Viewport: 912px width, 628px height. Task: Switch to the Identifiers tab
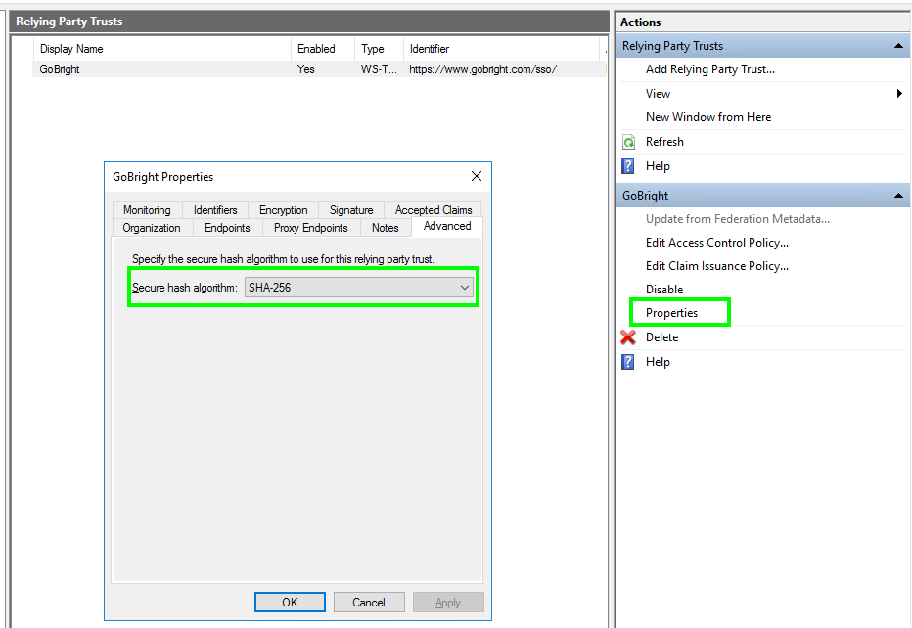pos(215,210)
